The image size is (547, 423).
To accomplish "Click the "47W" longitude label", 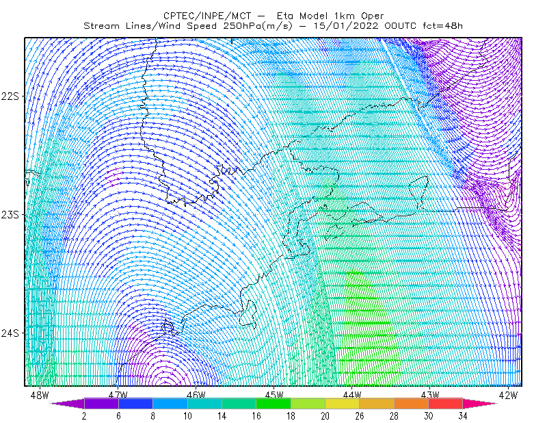I will pos(118,395).
